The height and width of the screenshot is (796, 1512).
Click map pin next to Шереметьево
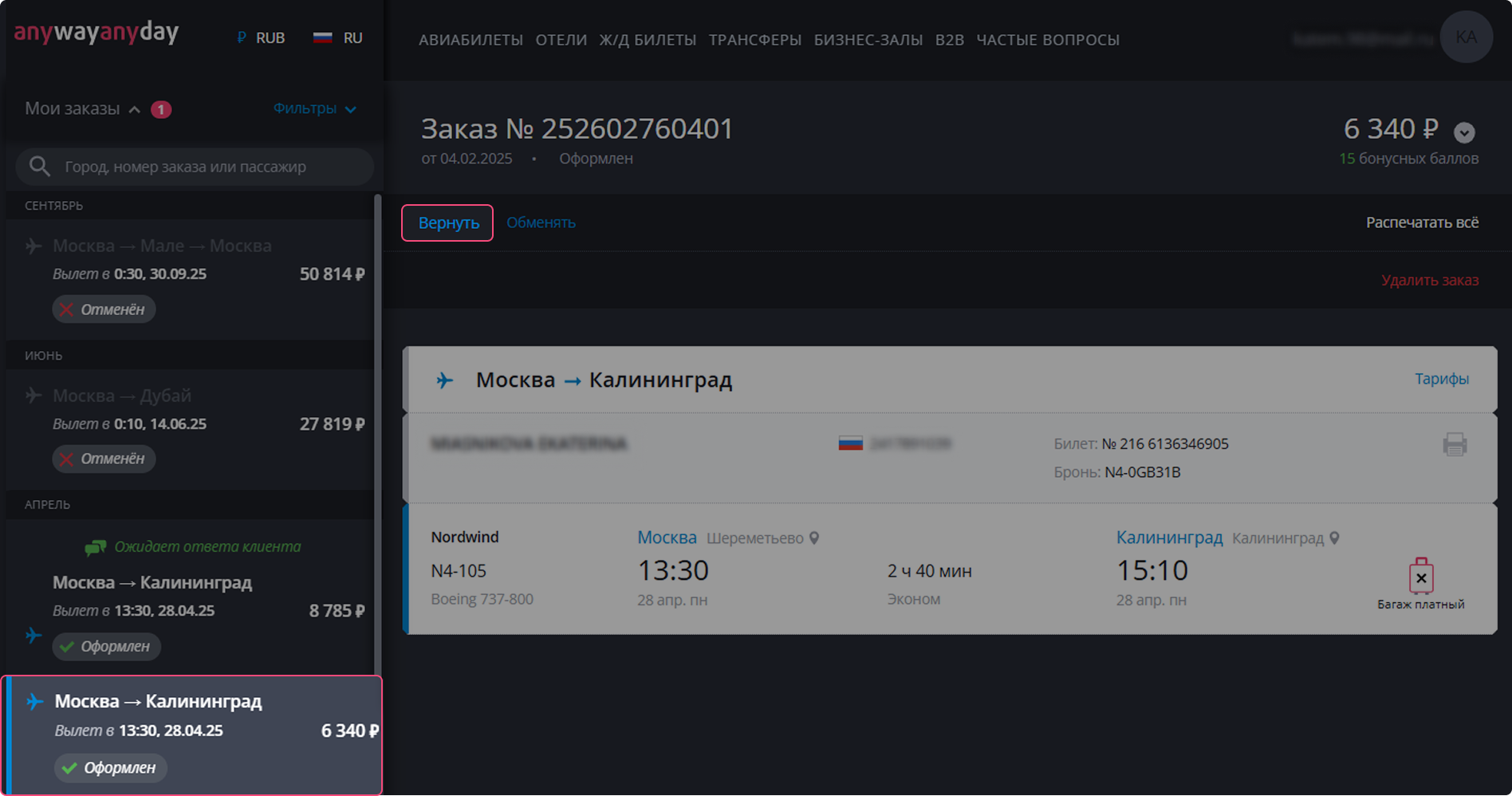(814, 538)
